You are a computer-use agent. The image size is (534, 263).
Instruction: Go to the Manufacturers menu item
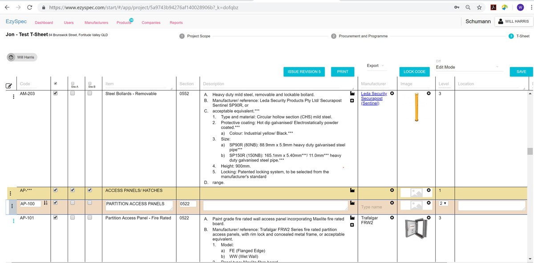pyautogui.click(x=96, y=23)
